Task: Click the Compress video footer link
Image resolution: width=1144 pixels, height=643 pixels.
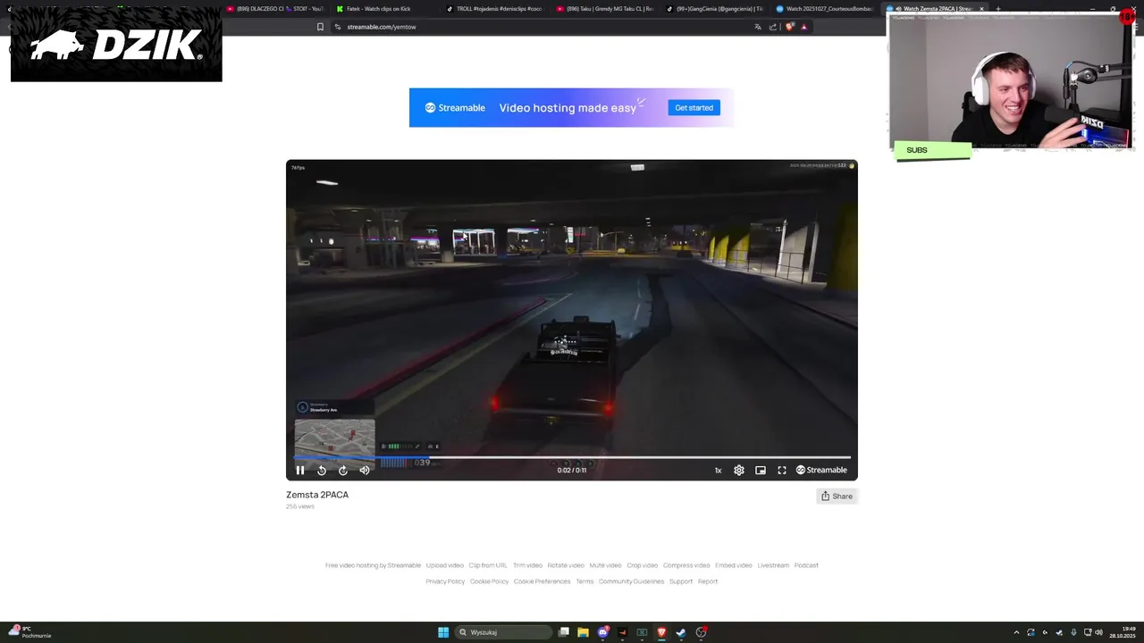Action: [x=686, y=565]
